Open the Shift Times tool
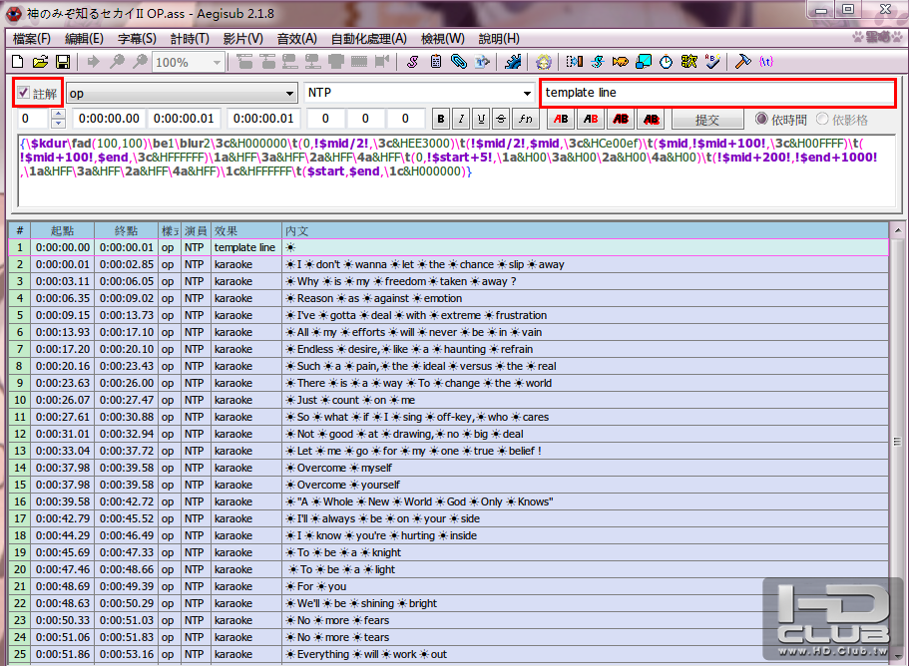The image size is (909, 666). [575, 62]
